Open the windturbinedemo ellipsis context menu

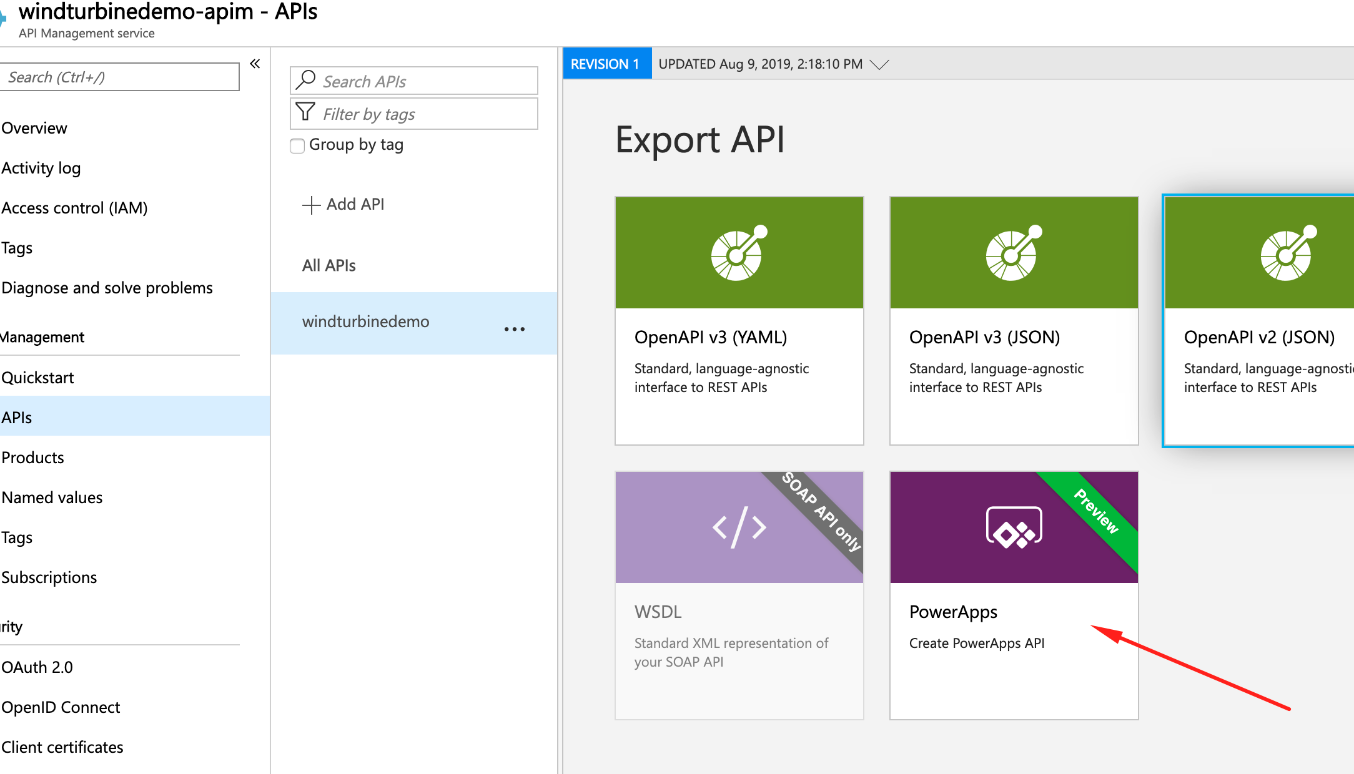point(514,329)
